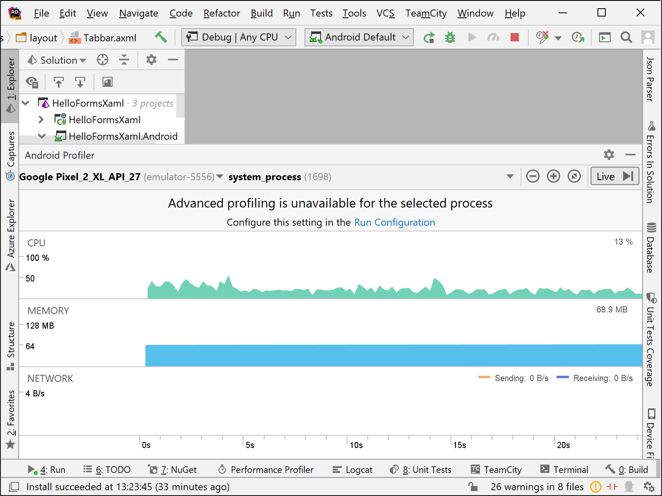Click the navigate up arrow icon
Screen dimensions: 662x496
(x=59, y=82)
